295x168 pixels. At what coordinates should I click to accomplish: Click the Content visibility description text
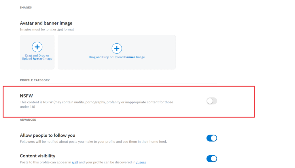point(46,162)
